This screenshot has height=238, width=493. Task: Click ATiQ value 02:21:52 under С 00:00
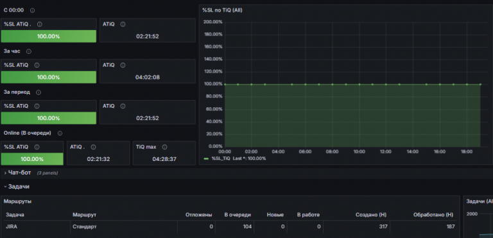pyautogui.click(x=148, y=36)
